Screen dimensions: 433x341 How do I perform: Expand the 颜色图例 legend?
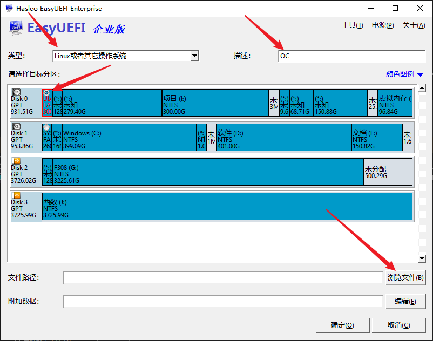(404, 74)
